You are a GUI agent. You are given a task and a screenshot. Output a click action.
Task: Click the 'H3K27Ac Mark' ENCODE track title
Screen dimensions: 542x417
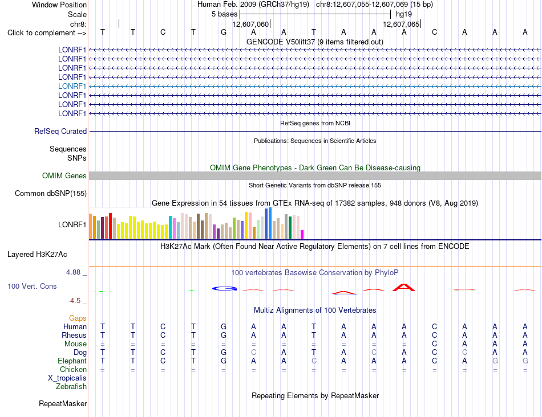[x=315, y=247]
